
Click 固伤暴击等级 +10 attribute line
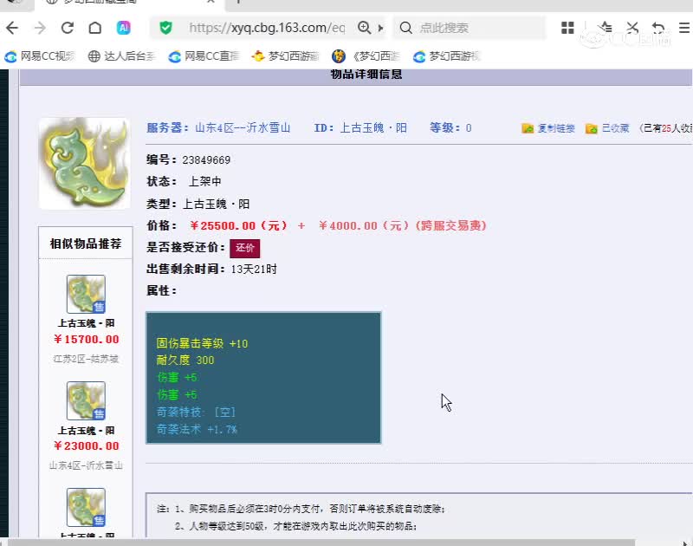pyautogui.click(x=202, y=343)
